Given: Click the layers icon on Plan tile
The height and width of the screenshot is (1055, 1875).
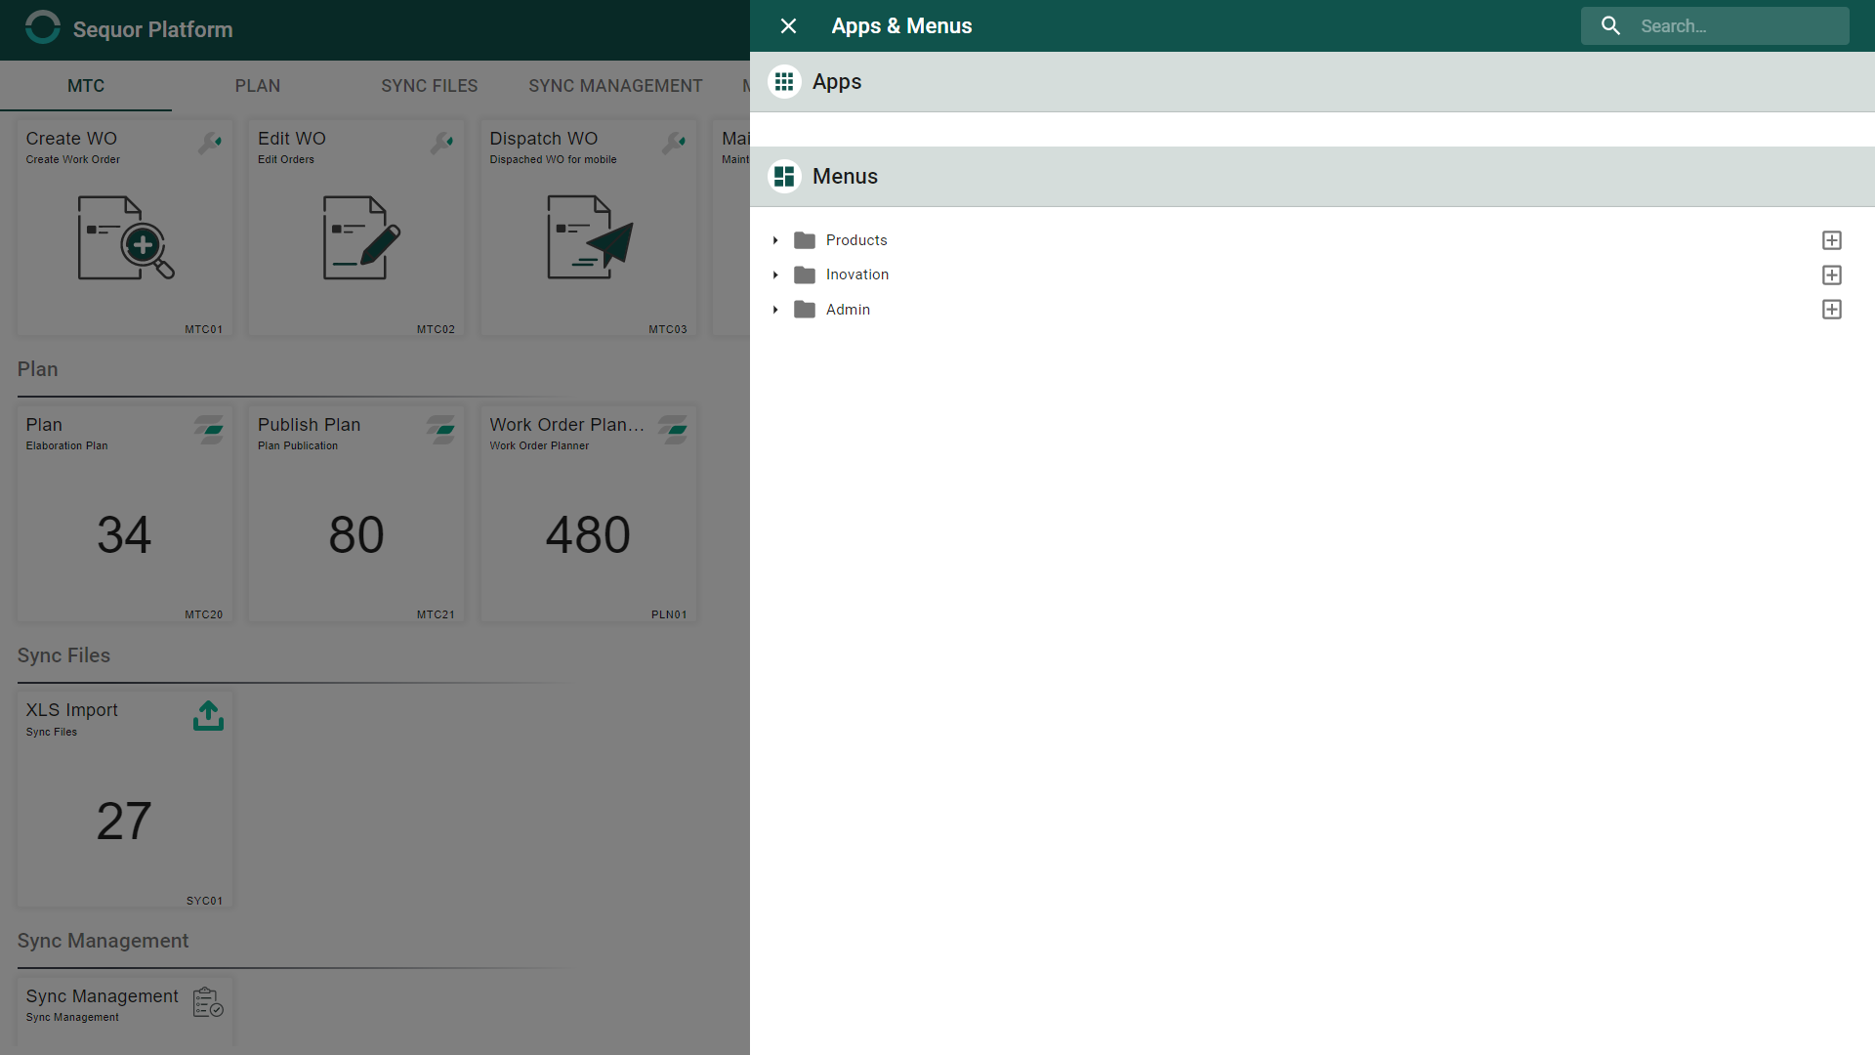Looking at the screenshot, I should coord(209,430).
